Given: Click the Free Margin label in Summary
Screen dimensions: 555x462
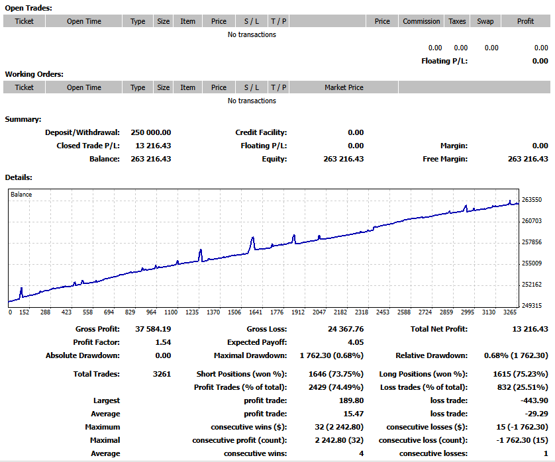Looking at the screenshot, I should click(x=445, y=159).
